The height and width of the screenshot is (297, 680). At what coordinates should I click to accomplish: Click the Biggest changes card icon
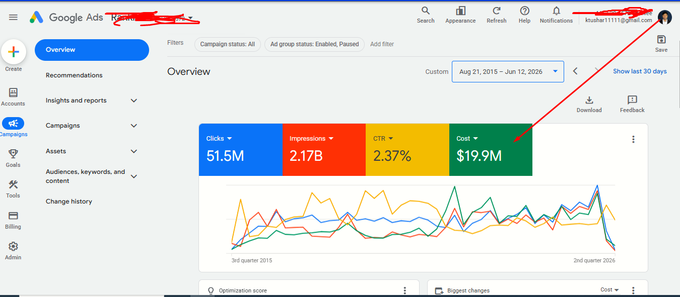[x=439, y=290]
